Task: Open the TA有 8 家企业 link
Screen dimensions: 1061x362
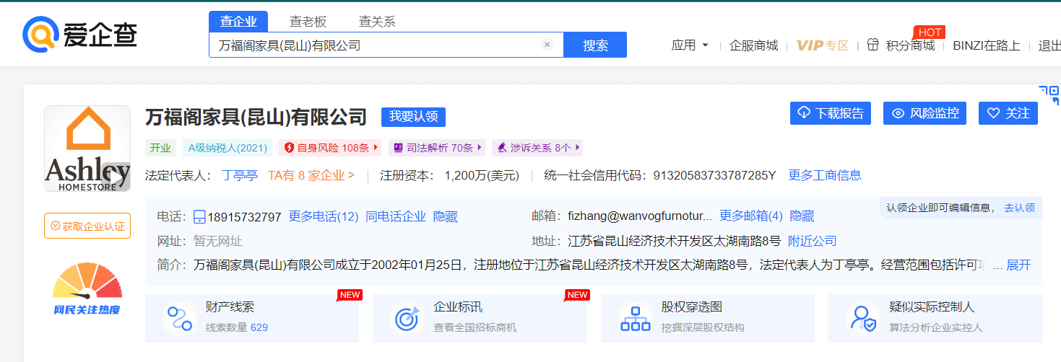Action: tap(311, 175)
